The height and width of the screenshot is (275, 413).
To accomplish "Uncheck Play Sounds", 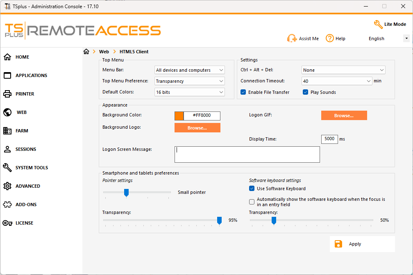I will pyautogui.click(x=305, y=92).
